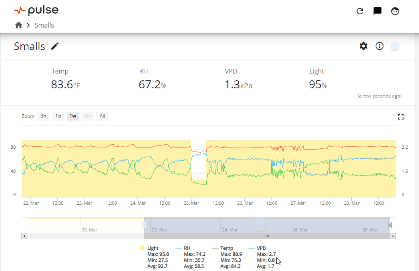
Task: Open the chat message icon
Action: point(377,11)
